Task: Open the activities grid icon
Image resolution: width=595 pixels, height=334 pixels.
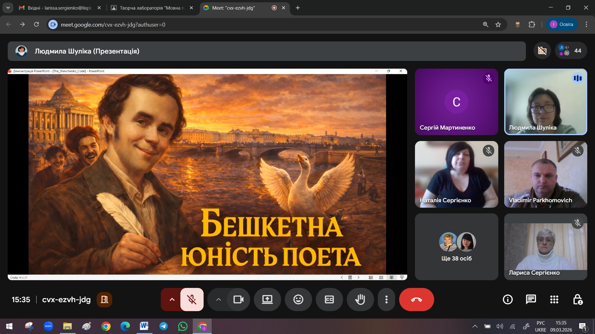Action: click(554, 299)
